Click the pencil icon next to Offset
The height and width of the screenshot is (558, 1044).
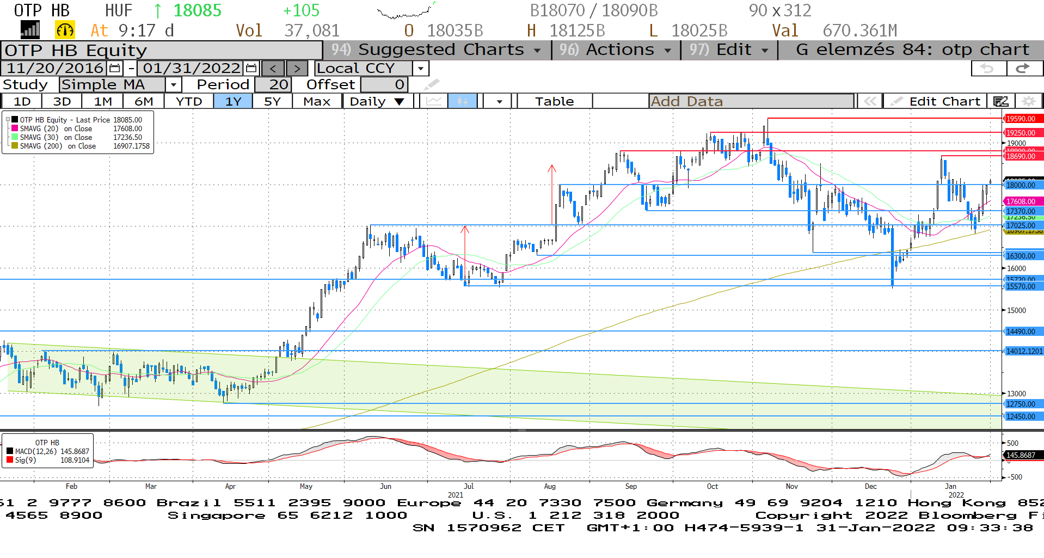432,84
